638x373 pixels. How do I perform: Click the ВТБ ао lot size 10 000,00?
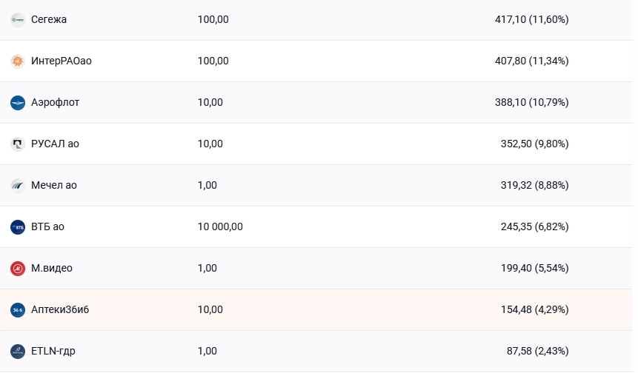220,226
